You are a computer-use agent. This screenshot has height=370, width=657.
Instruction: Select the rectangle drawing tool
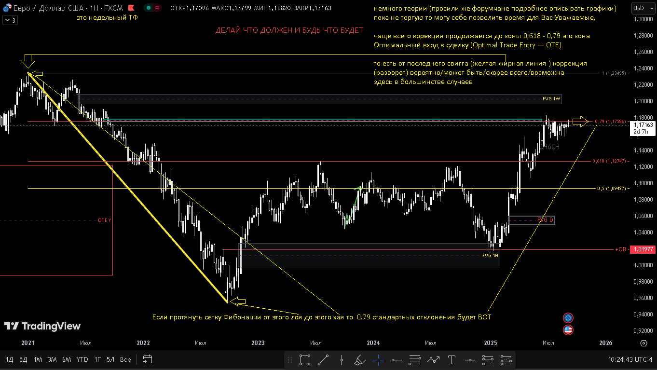click(x=304, y=359)
